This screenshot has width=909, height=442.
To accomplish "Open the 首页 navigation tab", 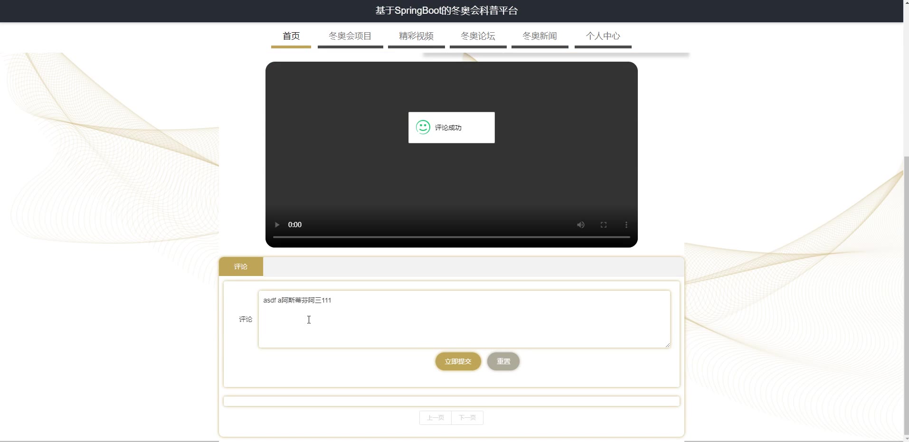I will coord(291,36).
